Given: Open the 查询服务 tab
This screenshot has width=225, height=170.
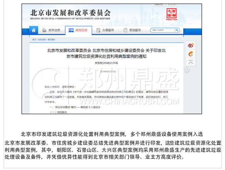Looking at the screenshot, I should 135,30.
